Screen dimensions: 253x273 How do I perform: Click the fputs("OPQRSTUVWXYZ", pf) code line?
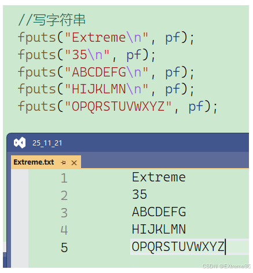118,107
